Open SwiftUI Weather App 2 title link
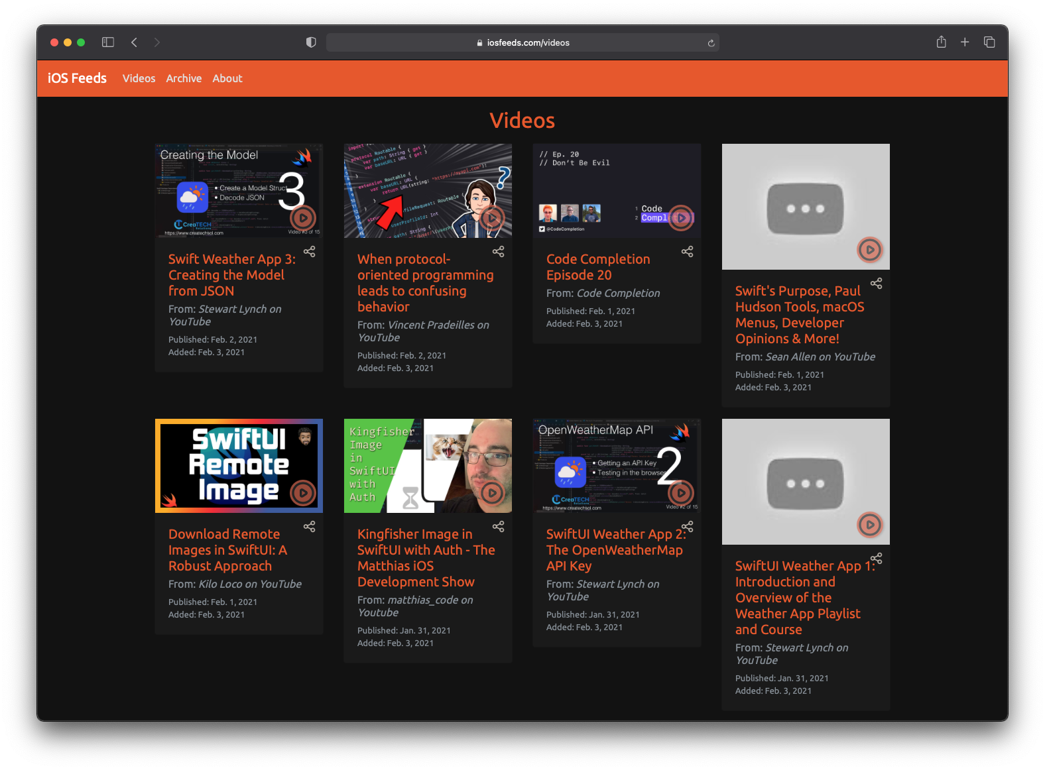 click(616, 550)
